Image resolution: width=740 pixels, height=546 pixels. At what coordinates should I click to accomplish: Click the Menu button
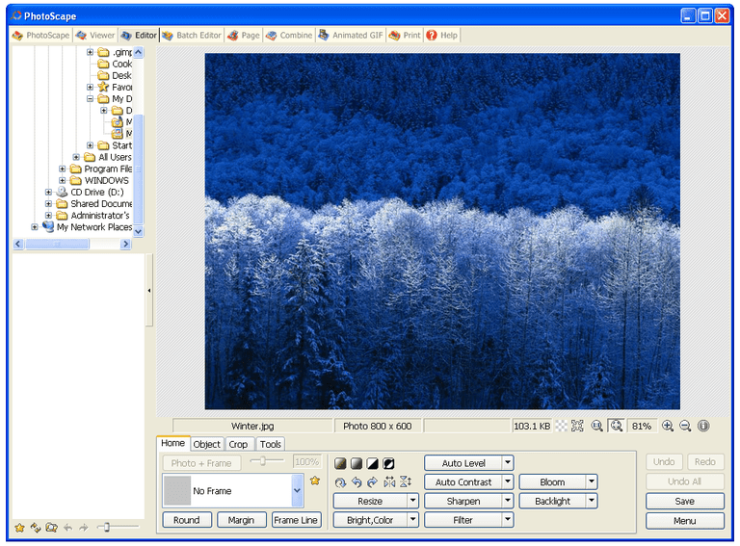pyautogui.click(x=685, y=521)
